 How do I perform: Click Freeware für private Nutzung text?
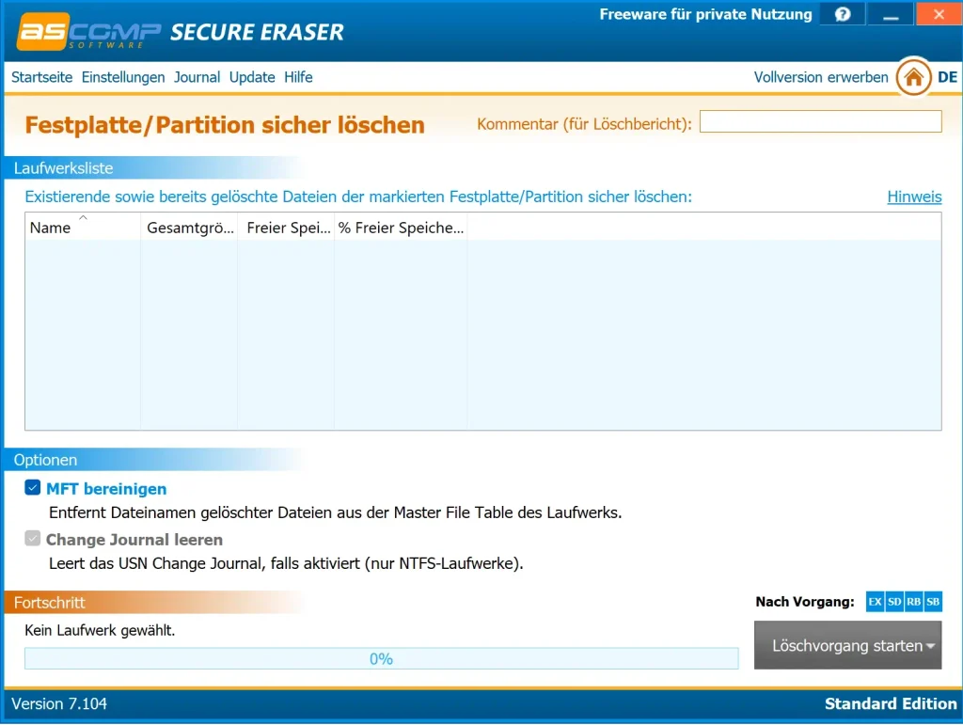tap(705, 14)
